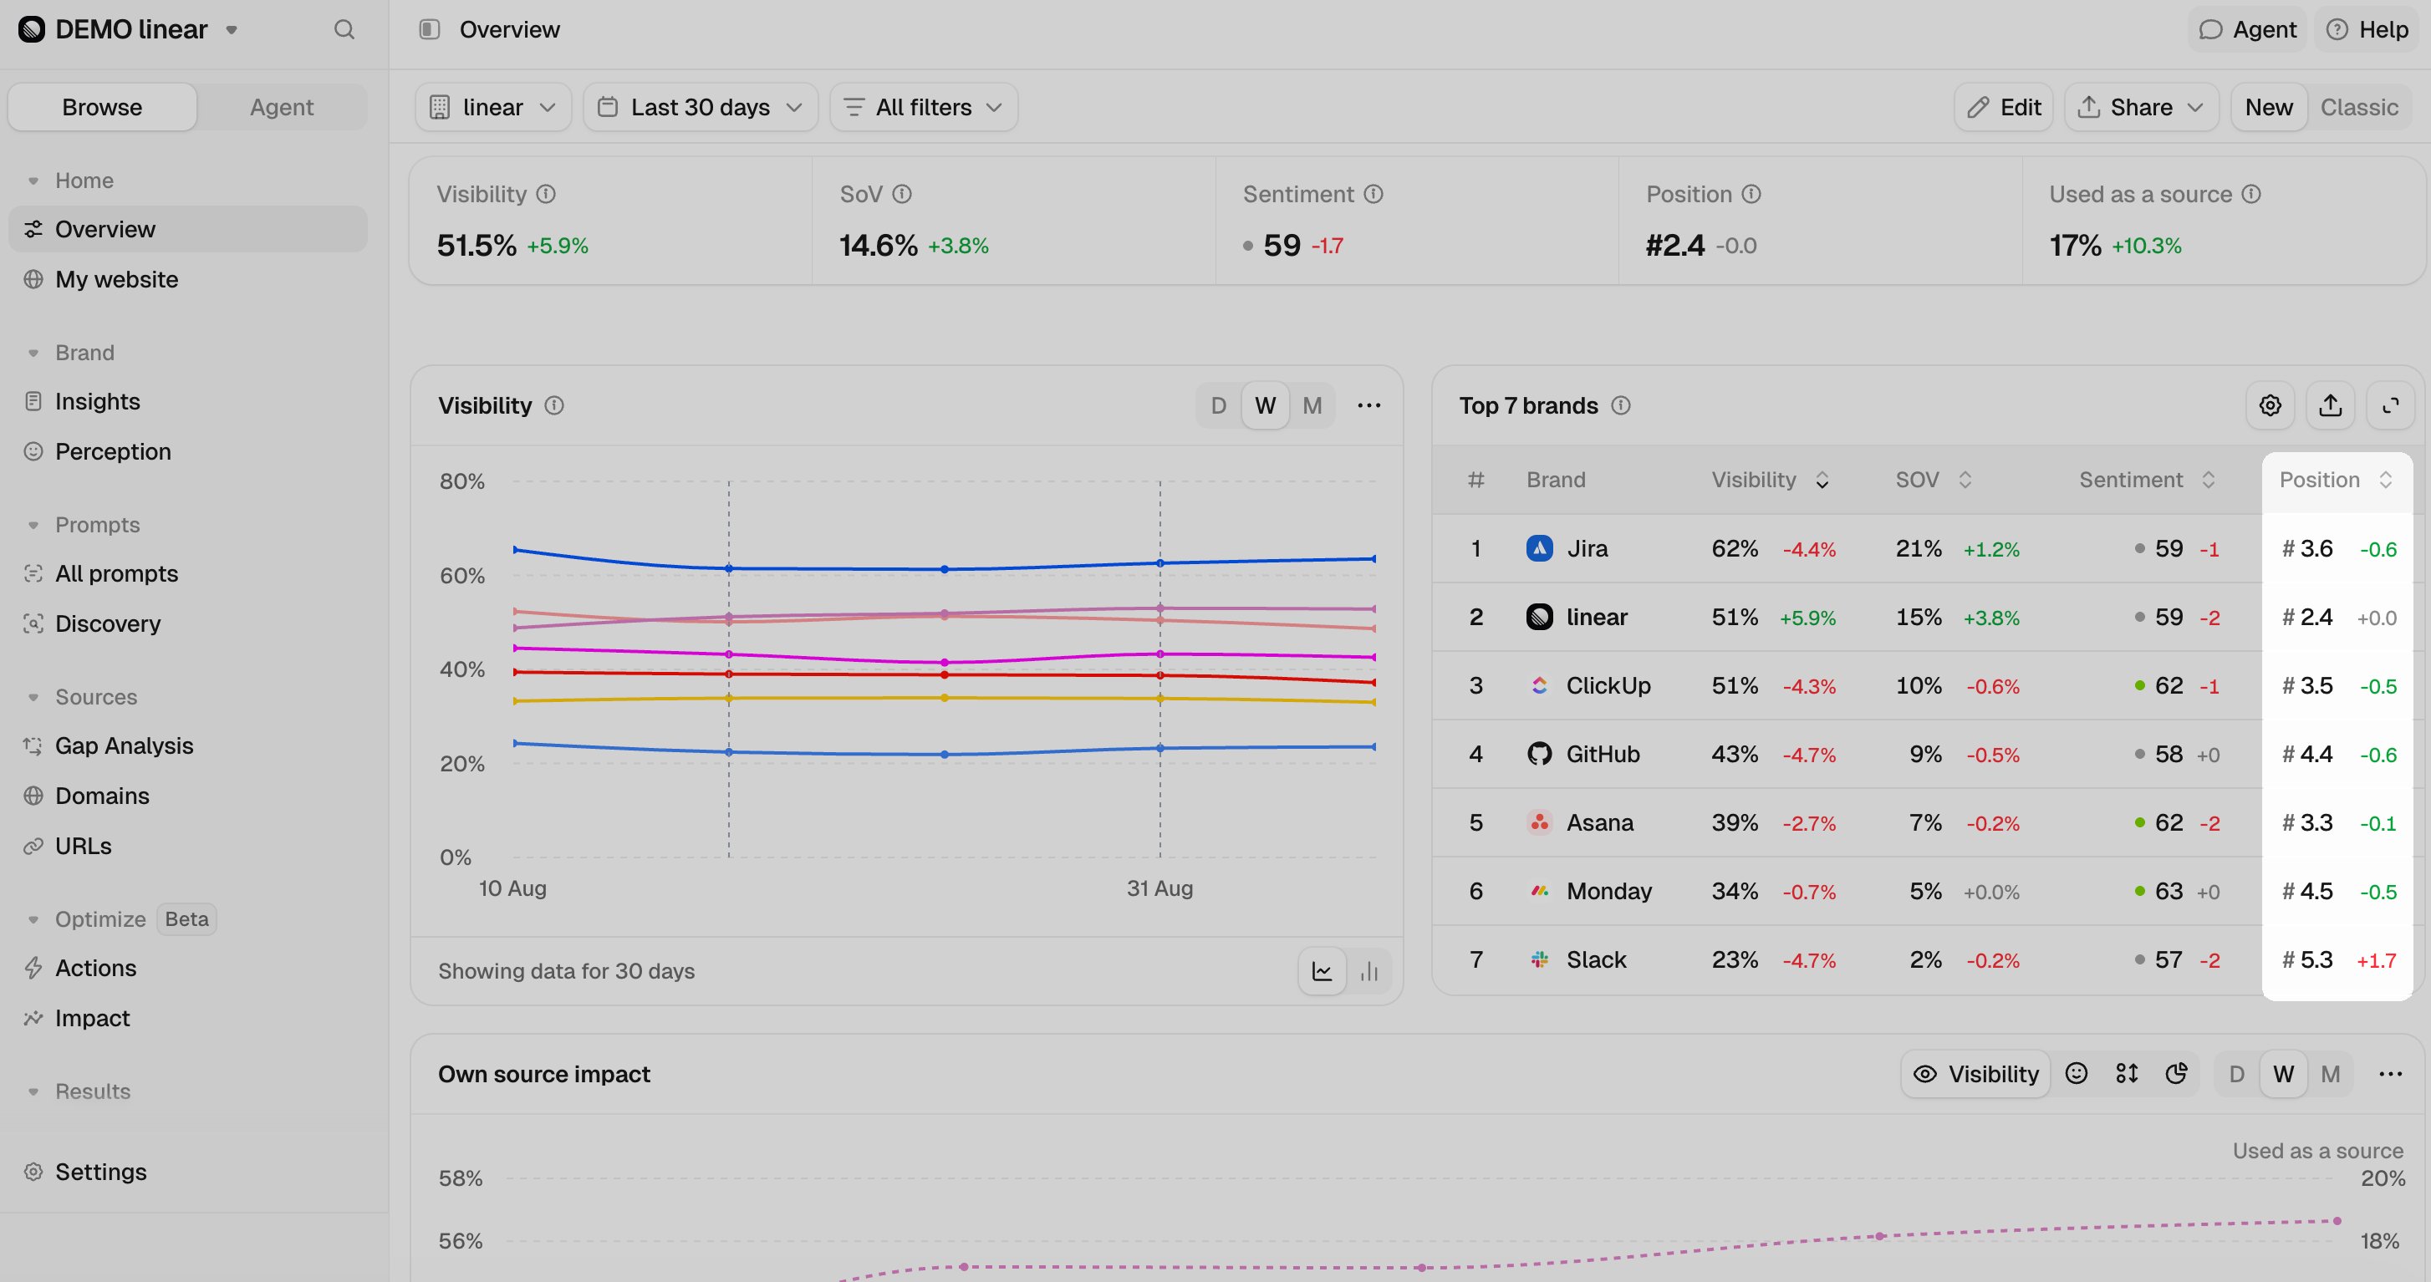2431x1282 pixels.
Task: Set Visibility chart to monthly granularity
Action: [x=1312, y=404]
